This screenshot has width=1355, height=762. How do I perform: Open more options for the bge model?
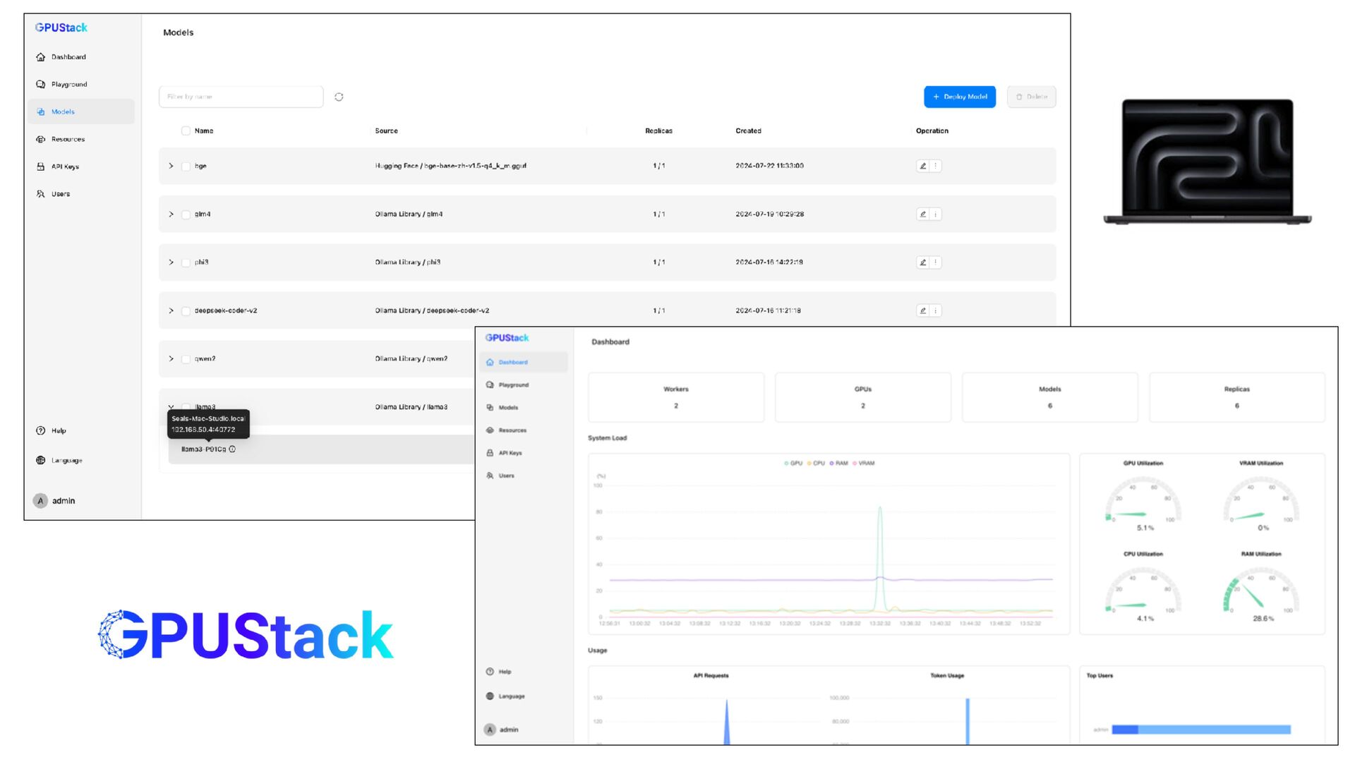936,166
